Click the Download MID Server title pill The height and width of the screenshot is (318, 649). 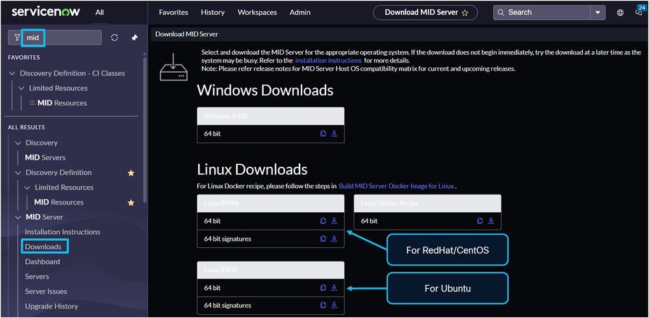tap(426, 12)
